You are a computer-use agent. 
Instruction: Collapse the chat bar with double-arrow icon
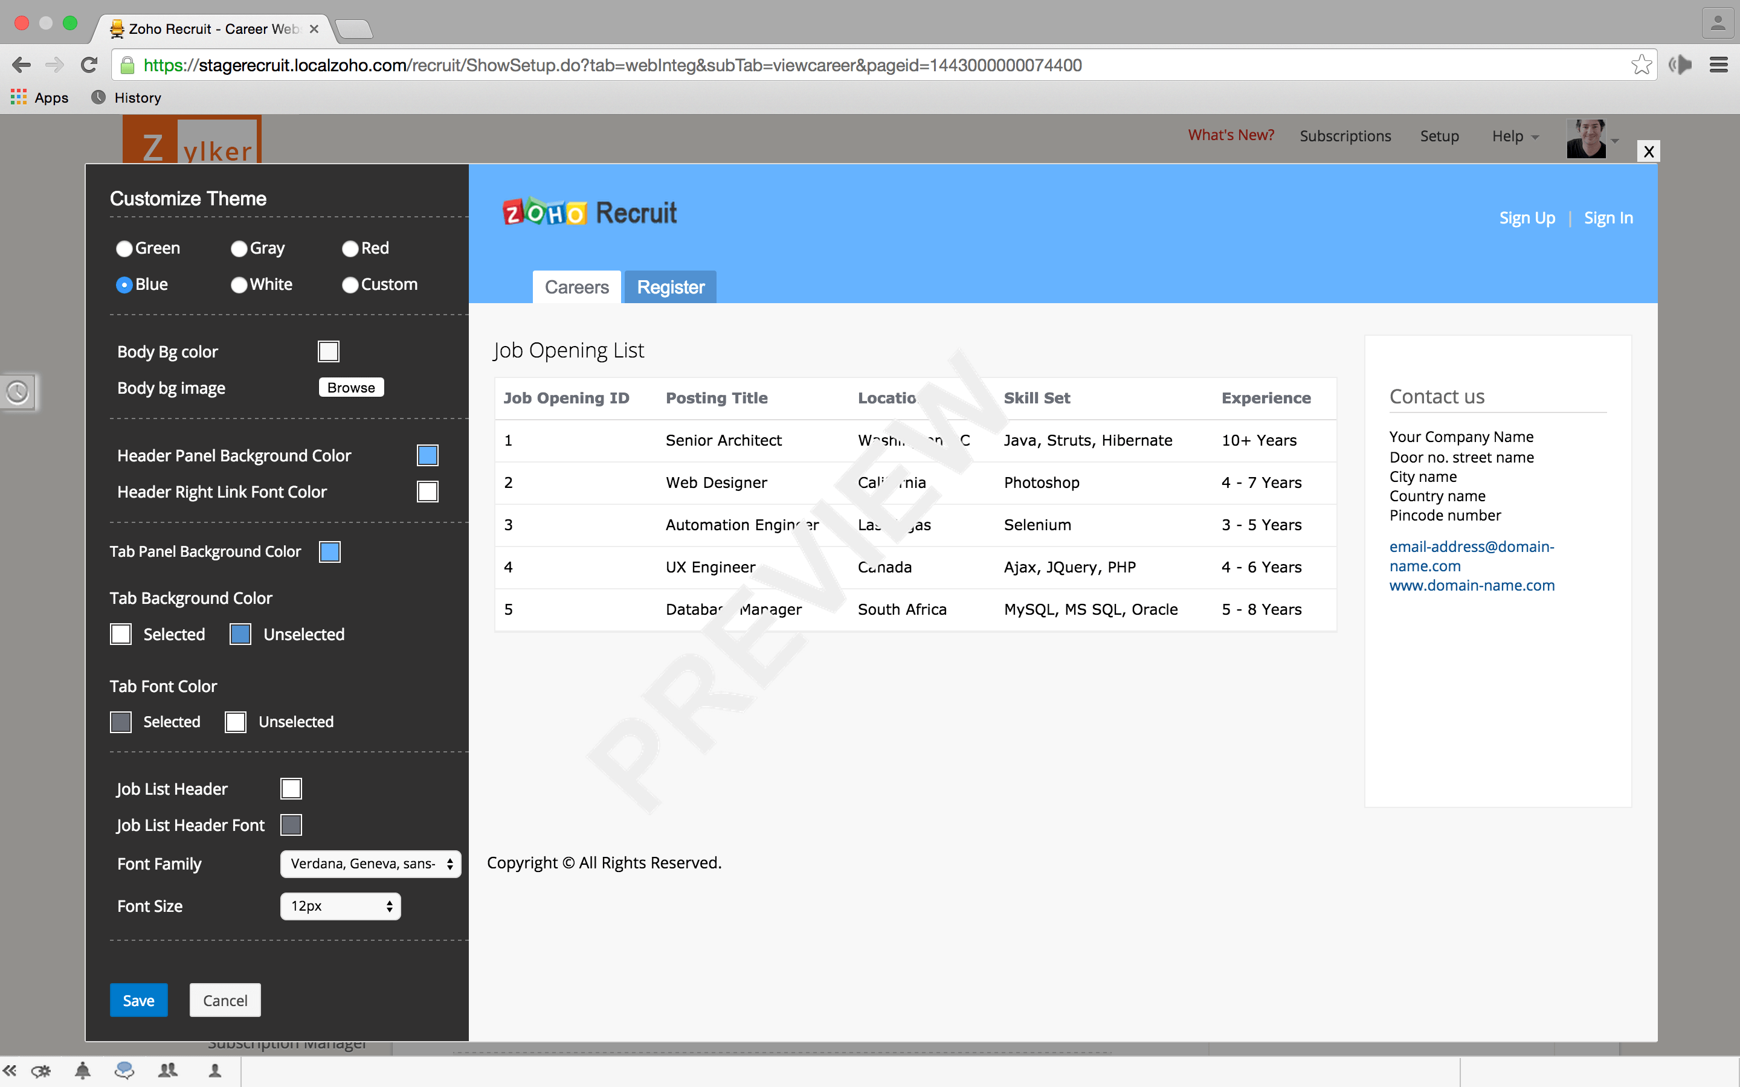click(10, 1071)
